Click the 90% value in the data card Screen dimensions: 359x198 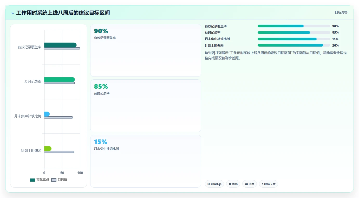[x=101, y=31]
